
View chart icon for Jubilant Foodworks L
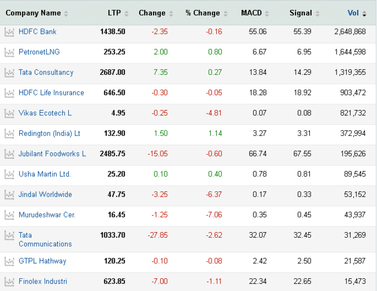9,154
